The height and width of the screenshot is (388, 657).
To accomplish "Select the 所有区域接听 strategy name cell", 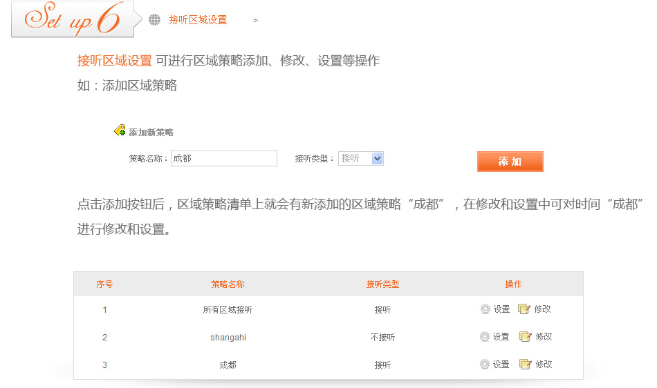I will [228, 310].
